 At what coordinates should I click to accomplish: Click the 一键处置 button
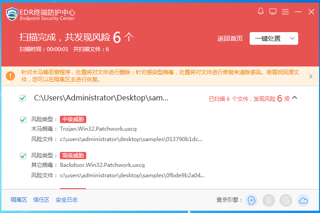(x=268, y=38)
